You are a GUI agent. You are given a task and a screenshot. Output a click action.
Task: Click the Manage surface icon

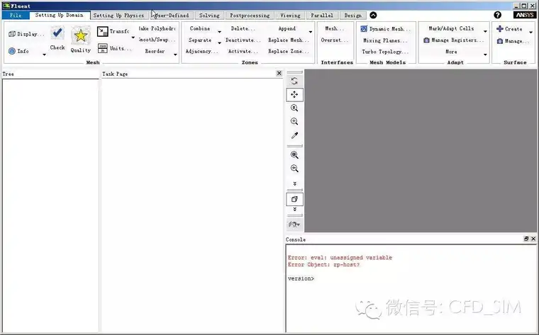500,41
